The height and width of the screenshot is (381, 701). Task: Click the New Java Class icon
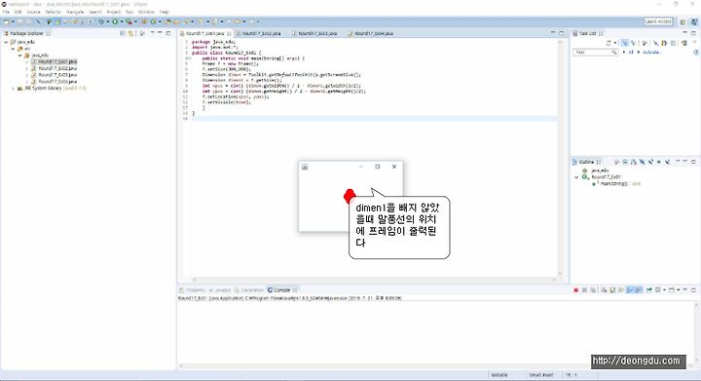coord(154,21)
